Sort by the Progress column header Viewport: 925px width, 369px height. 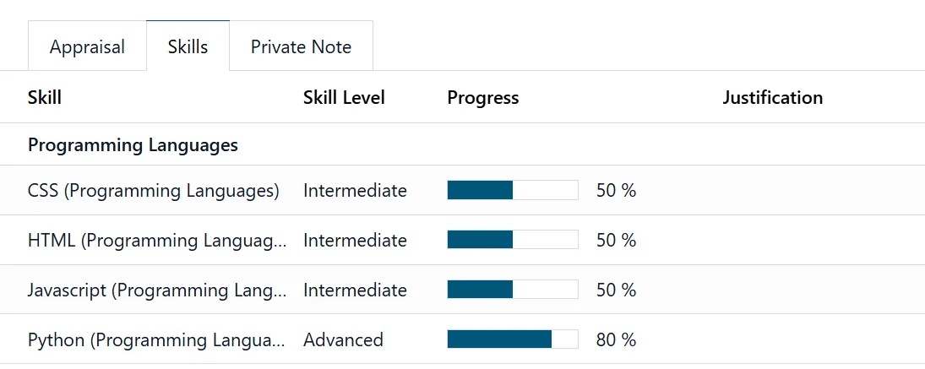(482, 98)
